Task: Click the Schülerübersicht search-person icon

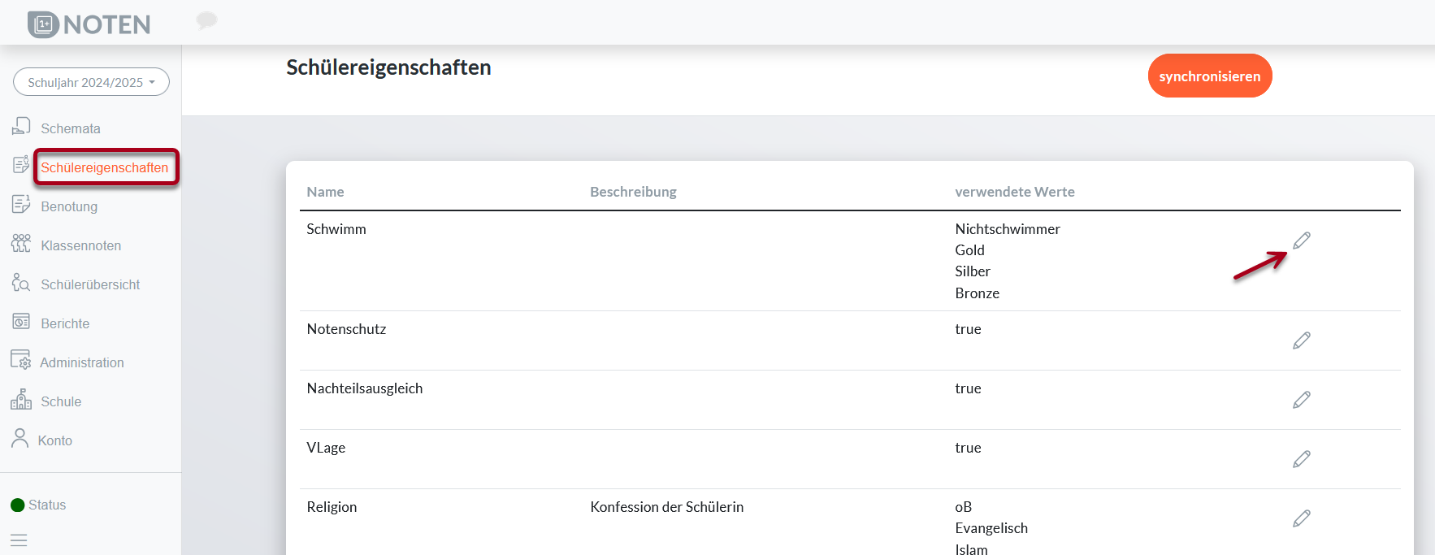Action: (21, 282)
